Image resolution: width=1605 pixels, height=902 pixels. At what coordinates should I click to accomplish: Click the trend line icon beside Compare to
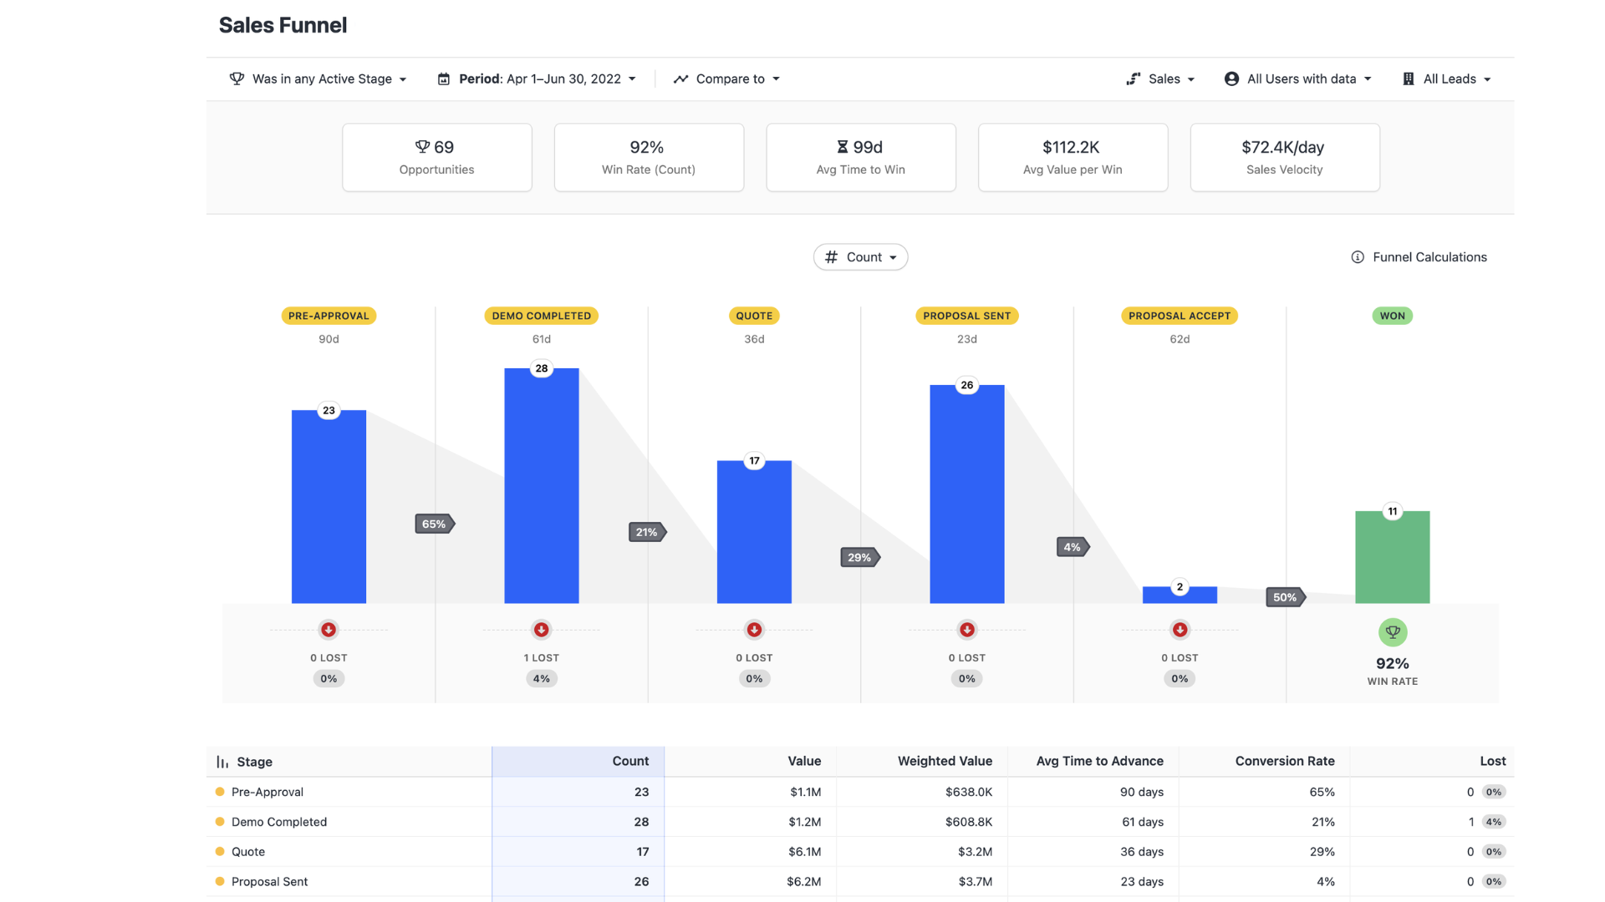[681, 79]
